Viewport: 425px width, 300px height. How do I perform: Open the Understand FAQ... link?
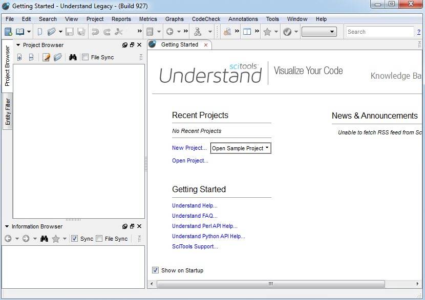[x=195, y=216]
